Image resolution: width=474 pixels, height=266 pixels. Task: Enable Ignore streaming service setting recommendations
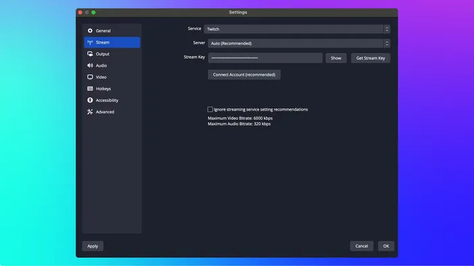click(x=210, y=109)
